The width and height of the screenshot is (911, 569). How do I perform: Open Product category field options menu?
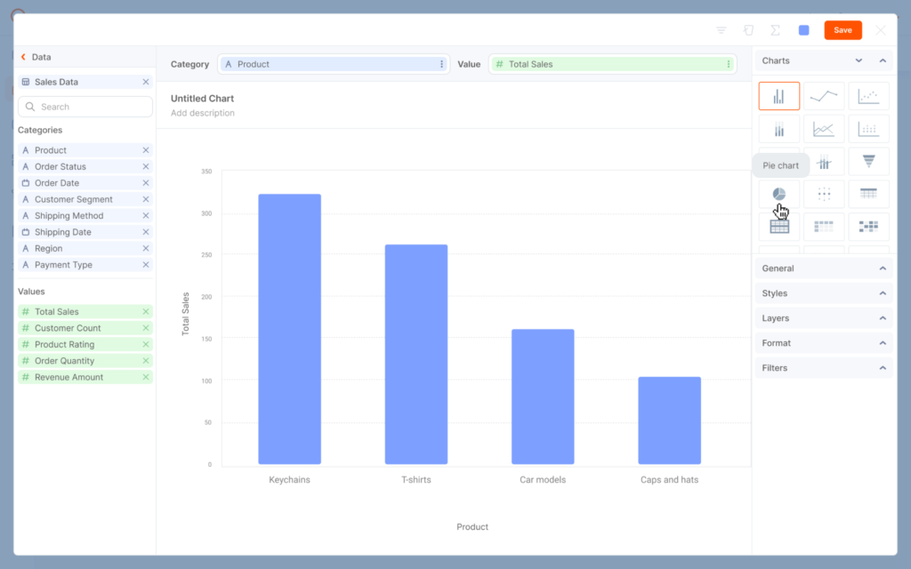(441, 64)
